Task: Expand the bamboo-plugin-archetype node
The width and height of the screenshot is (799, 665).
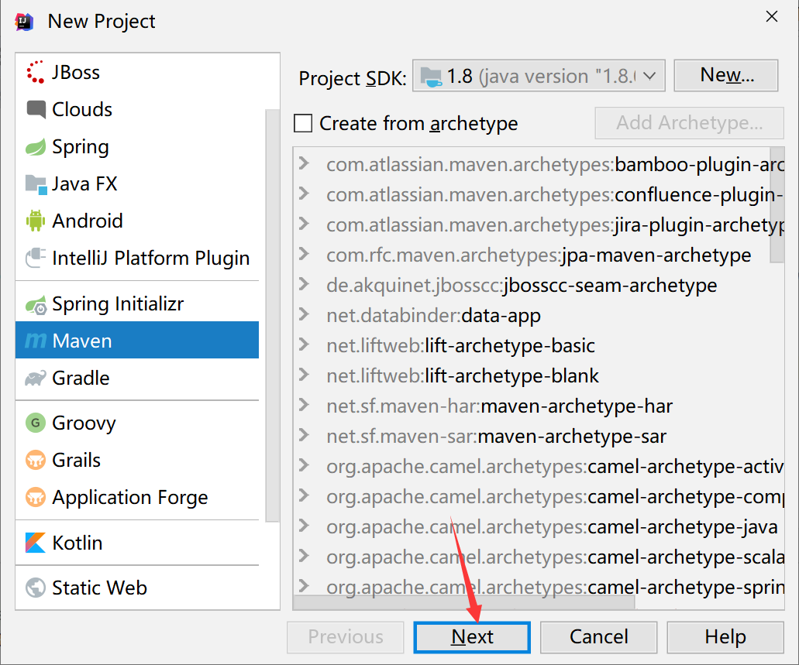Action: pyautogui.click(x=305, y=163)
